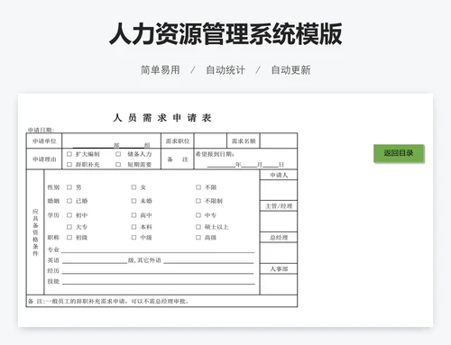Image resolution: width=451 pixels, height=345 pixels.
Task: Click the 自动更新 subtitle text
Action: 290,70
